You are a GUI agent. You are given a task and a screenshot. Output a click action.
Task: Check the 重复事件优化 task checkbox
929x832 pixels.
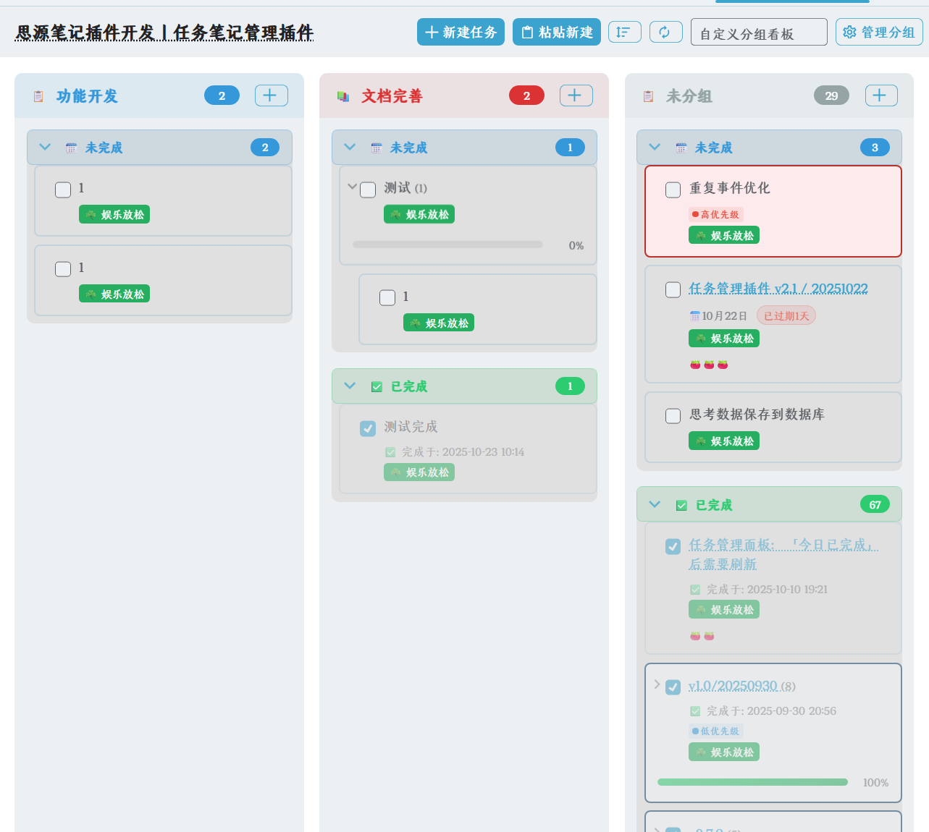pos(673,190)
